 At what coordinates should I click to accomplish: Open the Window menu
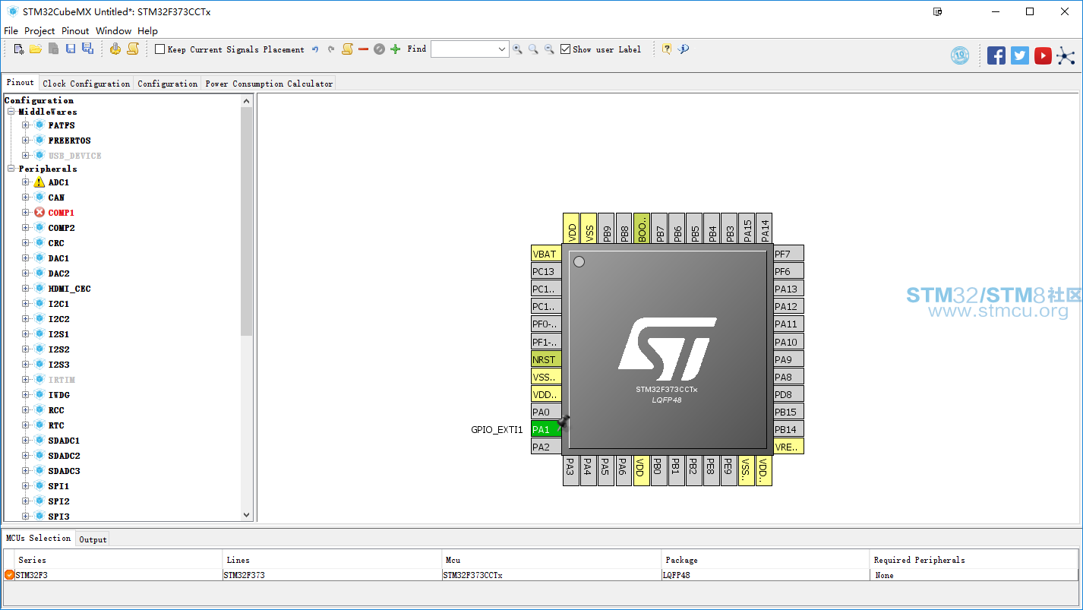pyautogui.click(x=113, y=31)
